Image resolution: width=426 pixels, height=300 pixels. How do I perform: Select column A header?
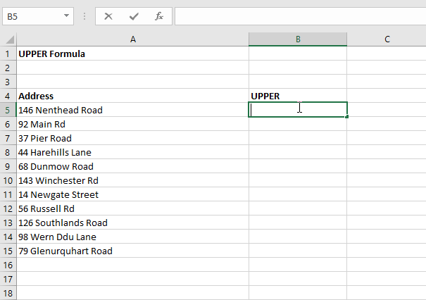point(132,39)
